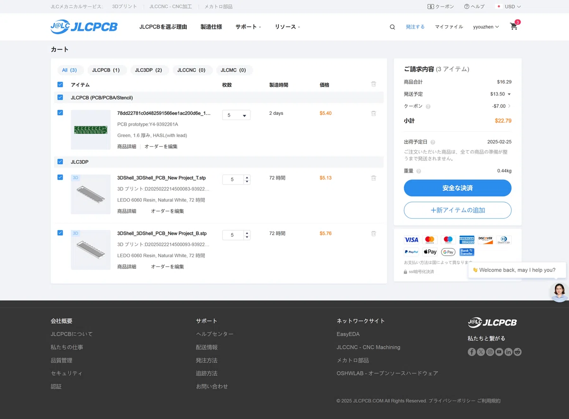Open 商品詳細 for 3DShell_PCB_New Project_T.stp
This screenshot has height=419, width=569.
pos(127,211)
